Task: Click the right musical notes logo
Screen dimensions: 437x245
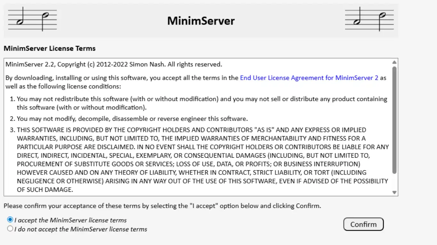Action: click(x=369, y=19)
